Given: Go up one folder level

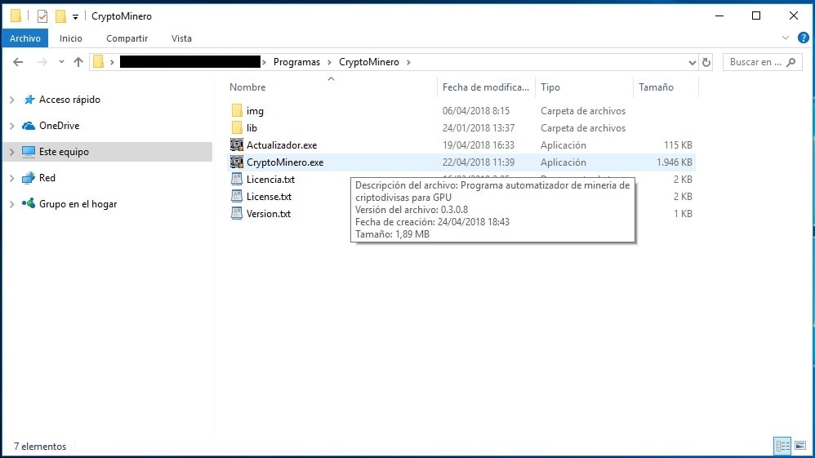Looking at the screenshot, I should [x=78, y=62].
